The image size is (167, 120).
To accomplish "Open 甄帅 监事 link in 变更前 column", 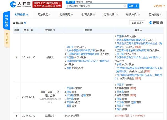I will coord(69,106).
